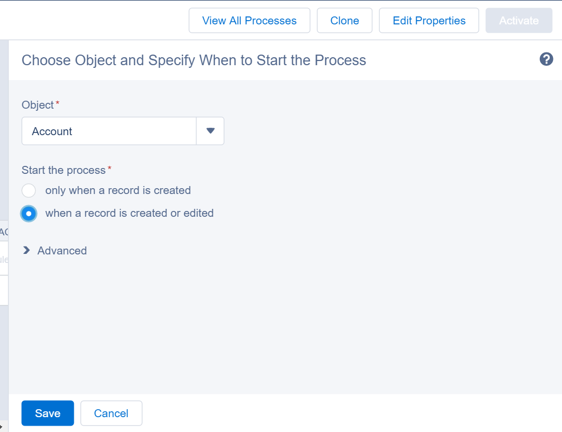Open Edit Properties
Screen dimensions: 562x432
tap(429, 21)
